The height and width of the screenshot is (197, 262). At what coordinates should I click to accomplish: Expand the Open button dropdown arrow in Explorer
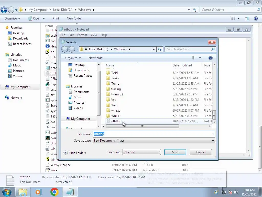(44, 18)
